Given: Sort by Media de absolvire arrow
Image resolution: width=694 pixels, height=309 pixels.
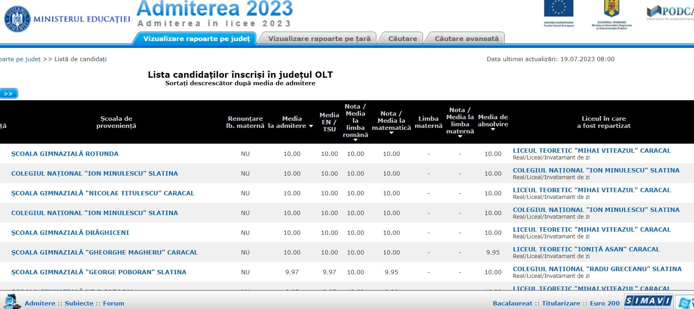Looking at the screenshot, I should pos(493,129).
